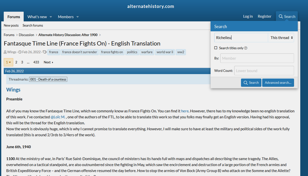The height and width of the screenshot is (176, 308).
Task: Click the help icon beside Search titles only
Action: [x=246, y=48]
